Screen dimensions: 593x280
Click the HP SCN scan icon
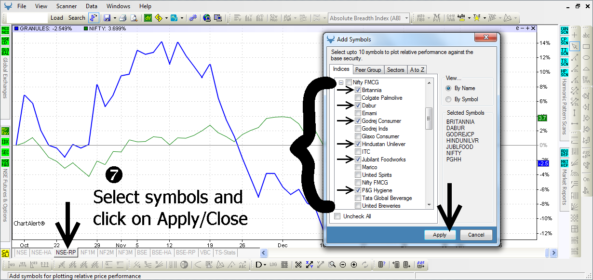point(564,72)
